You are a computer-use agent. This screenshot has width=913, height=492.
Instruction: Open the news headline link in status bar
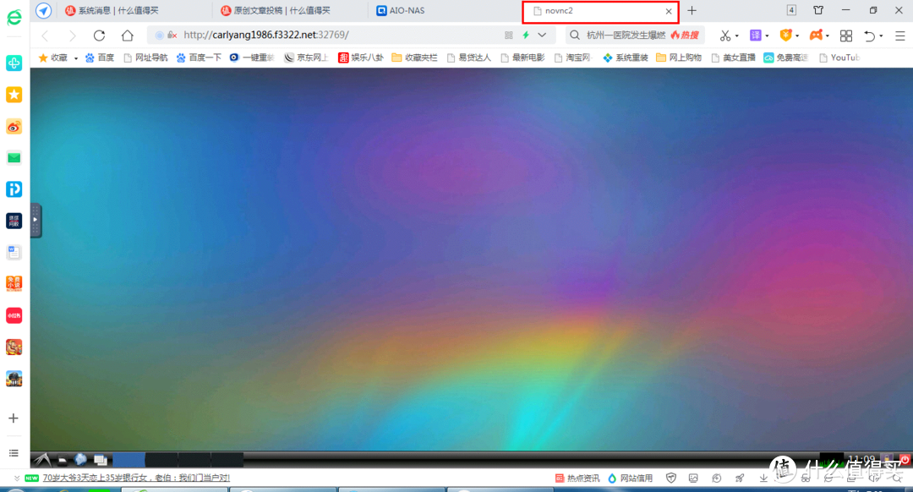click(136, 478)
